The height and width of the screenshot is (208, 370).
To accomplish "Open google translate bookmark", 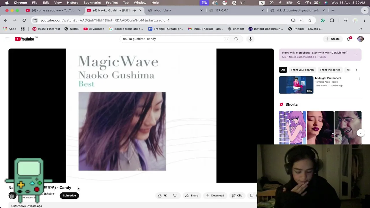I will (126, 29).
